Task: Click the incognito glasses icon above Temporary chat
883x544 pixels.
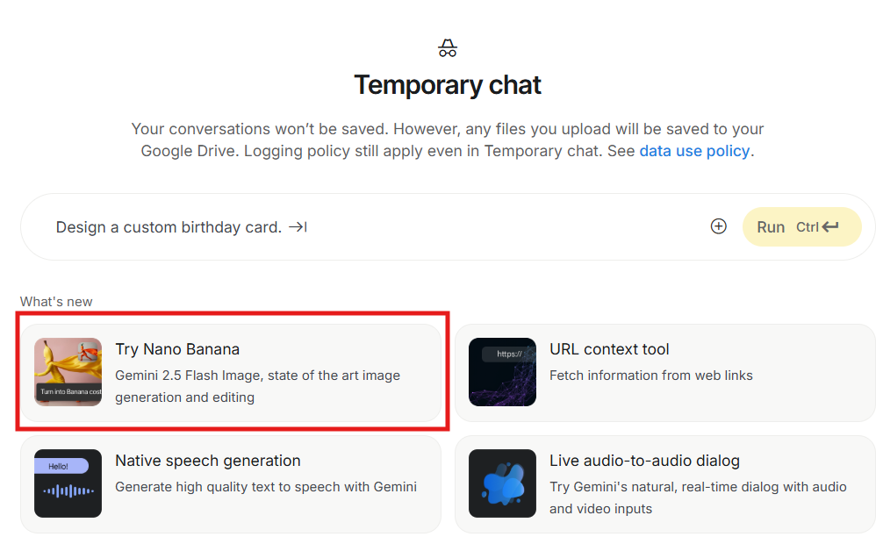Action: pos(448,48)
